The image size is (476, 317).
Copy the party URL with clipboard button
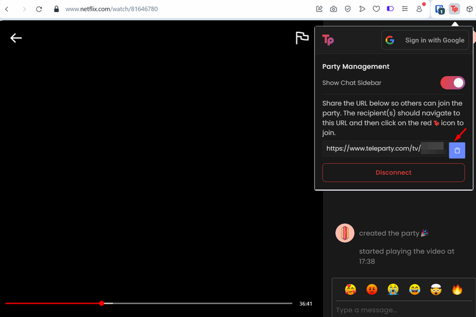(x=457, y=150)
